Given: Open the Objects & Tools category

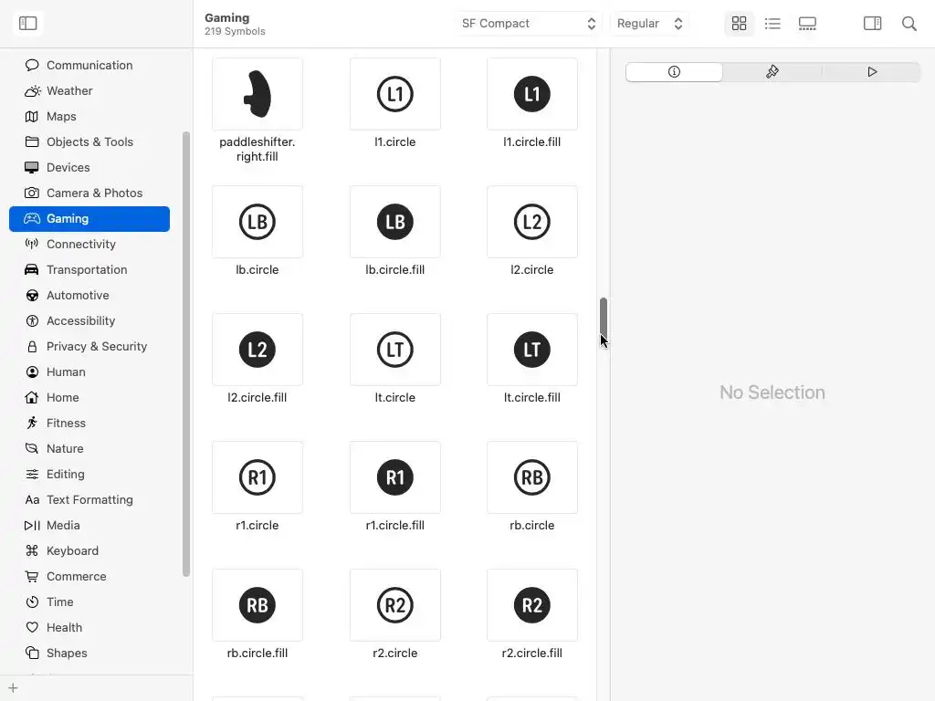Looking at the screenshot, I should pos(89,141).
